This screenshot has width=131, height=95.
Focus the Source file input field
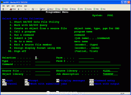tap(43, 71)
